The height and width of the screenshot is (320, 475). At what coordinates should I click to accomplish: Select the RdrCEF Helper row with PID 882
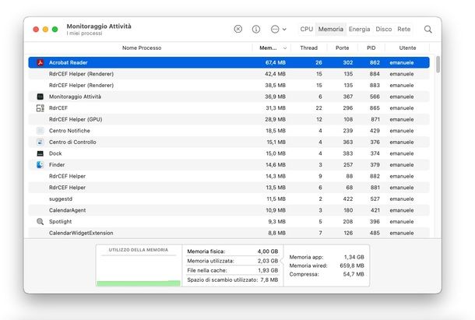[229, 176]
